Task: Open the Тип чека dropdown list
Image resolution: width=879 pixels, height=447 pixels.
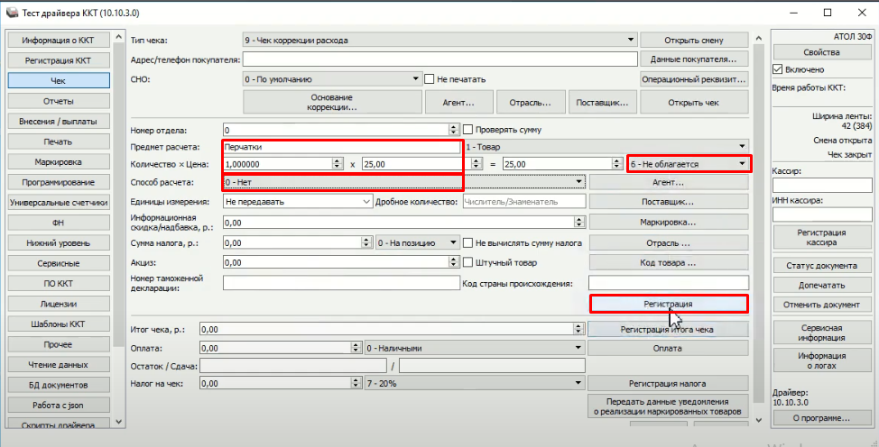Action: tap(631, 41)
